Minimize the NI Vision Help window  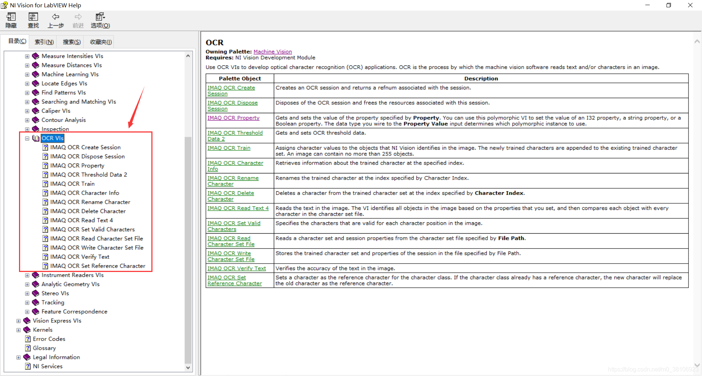click(x=647, y=5)
